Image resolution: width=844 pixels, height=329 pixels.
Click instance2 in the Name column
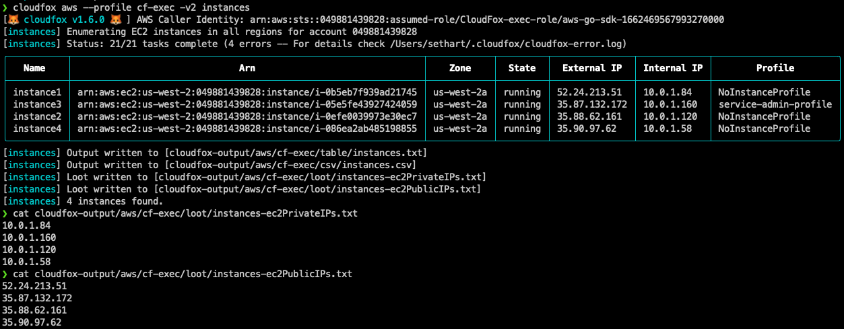click(x=37, y=116)
